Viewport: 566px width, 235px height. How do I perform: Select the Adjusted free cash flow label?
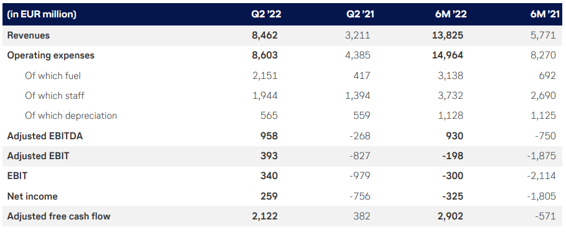click(58, 216)
